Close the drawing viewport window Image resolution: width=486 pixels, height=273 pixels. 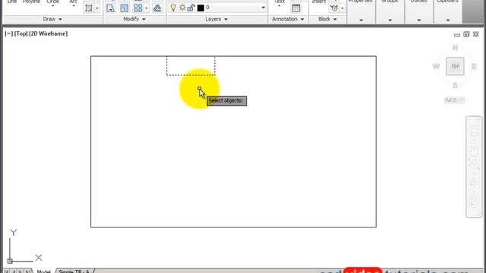[476, 34]
